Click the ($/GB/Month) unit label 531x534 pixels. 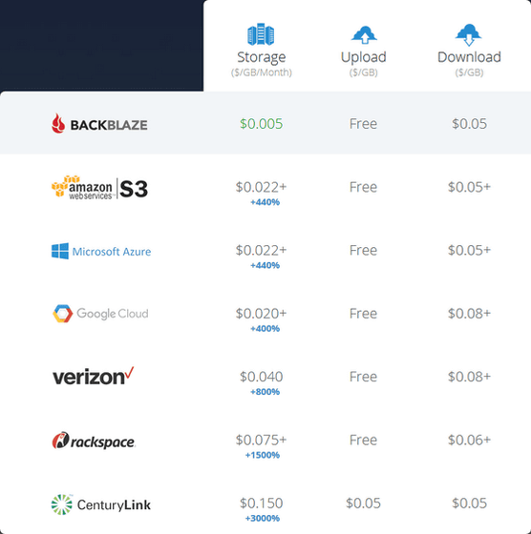click(262, 72)
